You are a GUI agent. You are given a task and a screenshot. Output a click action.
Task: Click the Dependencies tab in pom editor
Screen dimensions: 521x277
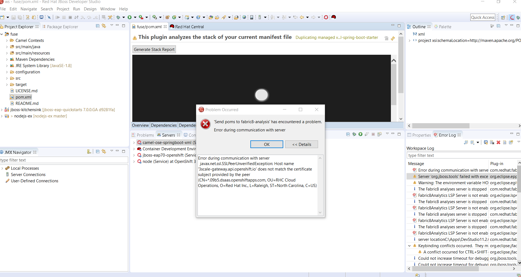[164, 125]
